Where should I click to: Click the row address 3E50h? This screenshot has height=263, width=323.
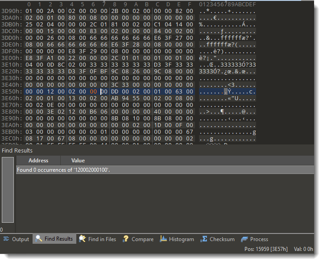point(9,91)
